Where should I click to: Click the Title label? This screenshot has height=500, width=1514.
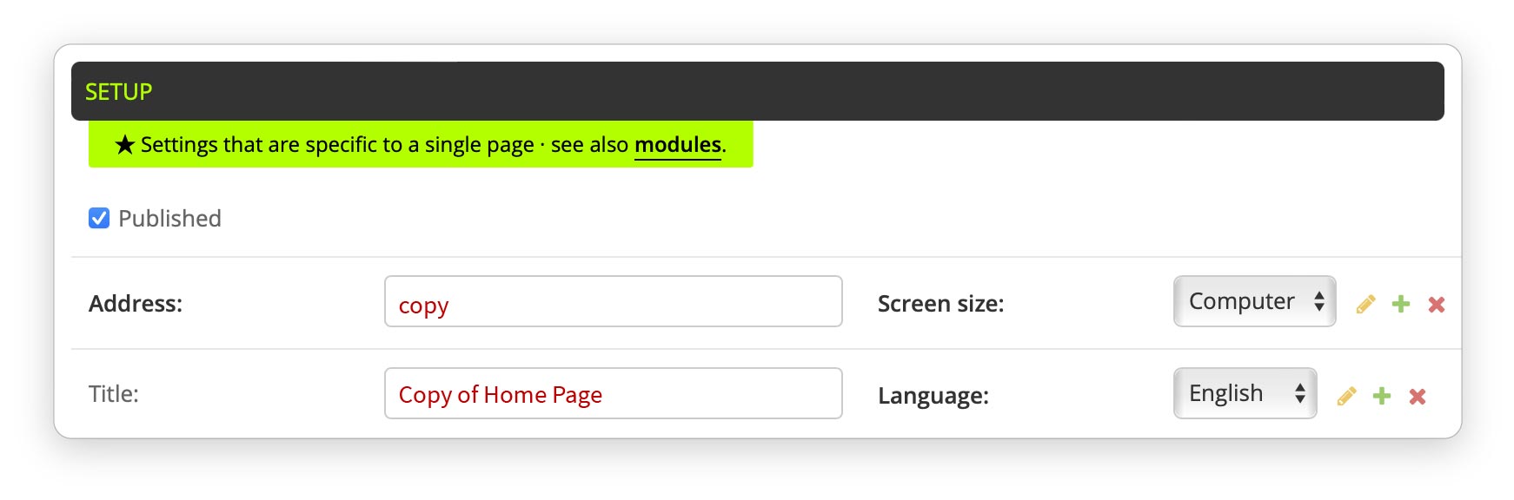point(114,394)
